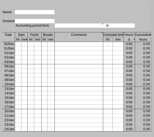Click the Comments cell for 24/Jan
154x137 pixels.
coord(79,129)
